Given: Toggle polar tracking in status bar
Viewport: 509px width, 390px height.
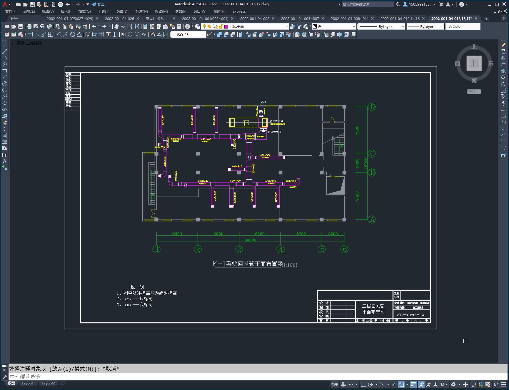Looking at the screenshot, I should pos(371,384).
